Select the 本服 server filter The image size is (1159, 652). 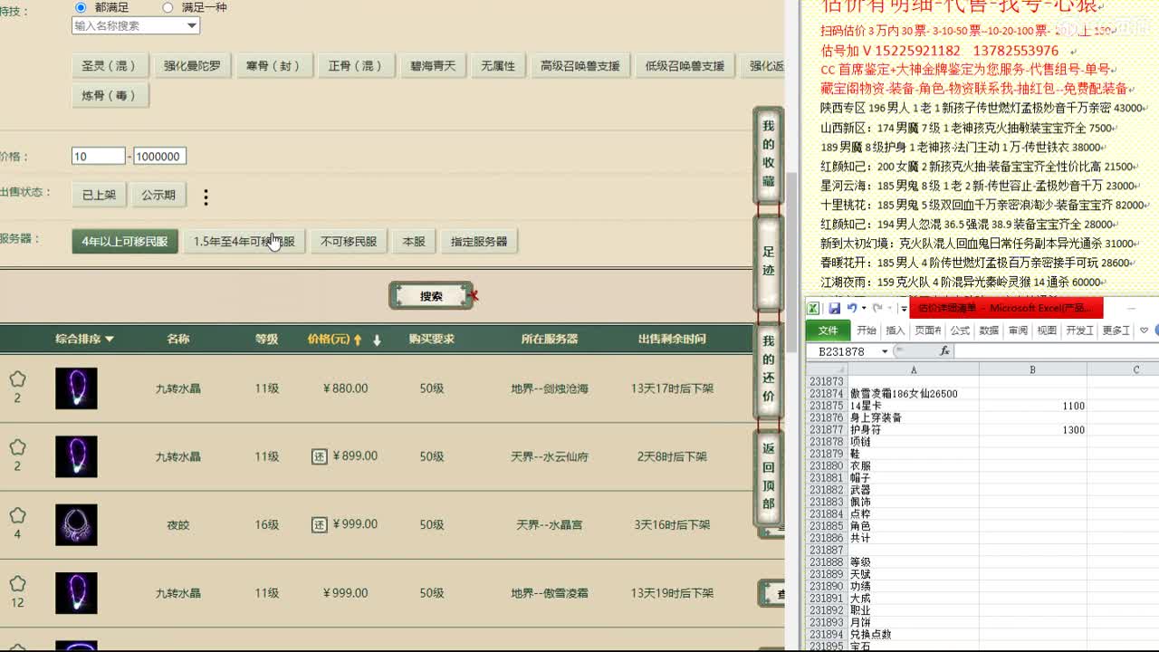pyautogui.click(x=414, y=242)
